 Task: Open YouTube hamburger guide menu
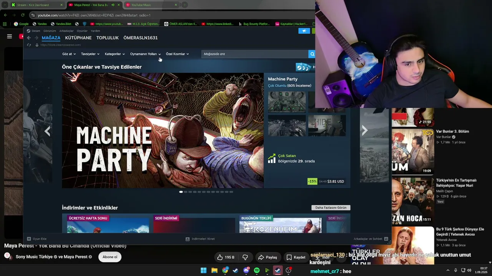click(x=10, y=36)
